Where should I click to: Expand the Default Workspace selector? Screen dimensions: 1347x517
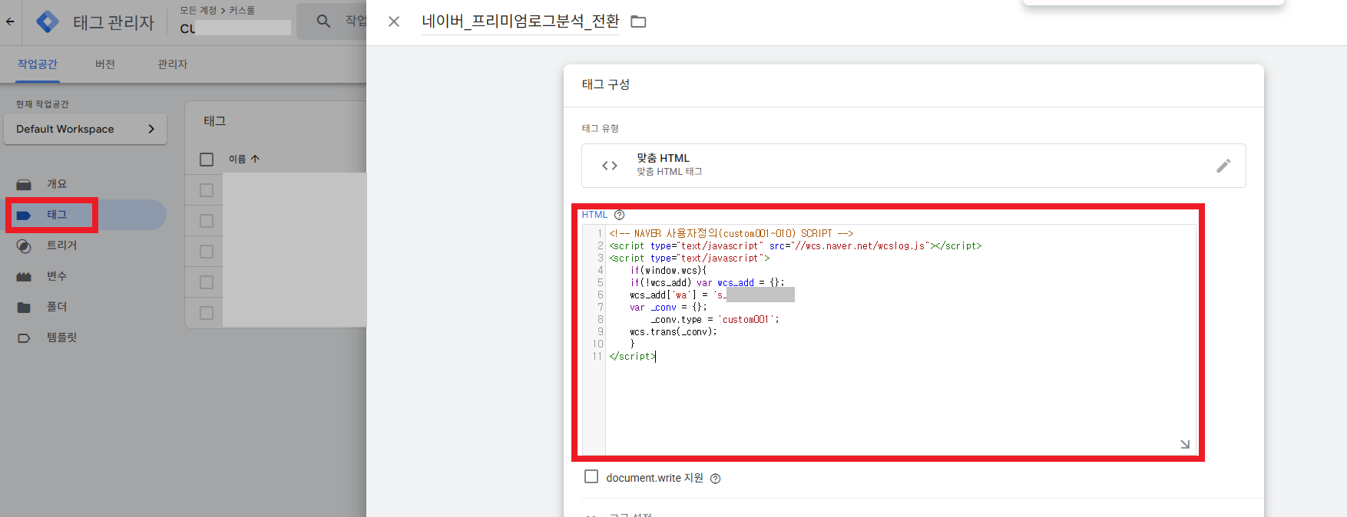tap(85, 129)
